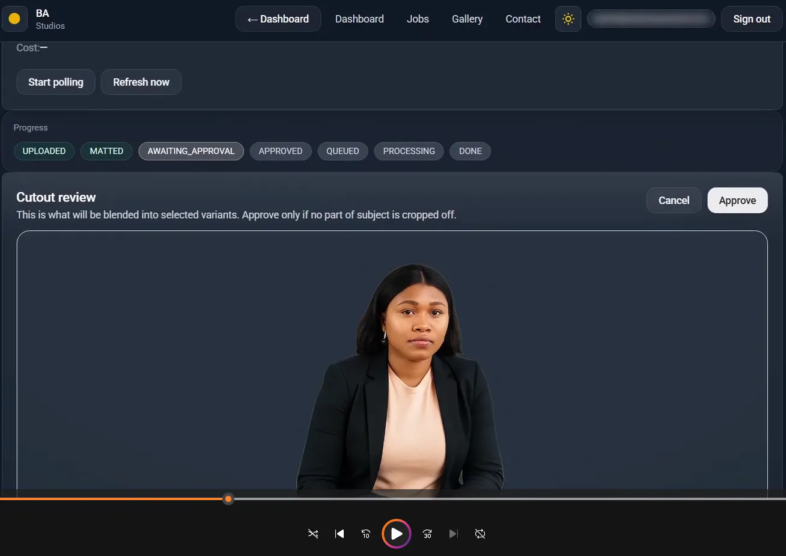This screenshot has height=556, width=786.
Task: Select the MATTED progress chip
Action: (106, 151)
